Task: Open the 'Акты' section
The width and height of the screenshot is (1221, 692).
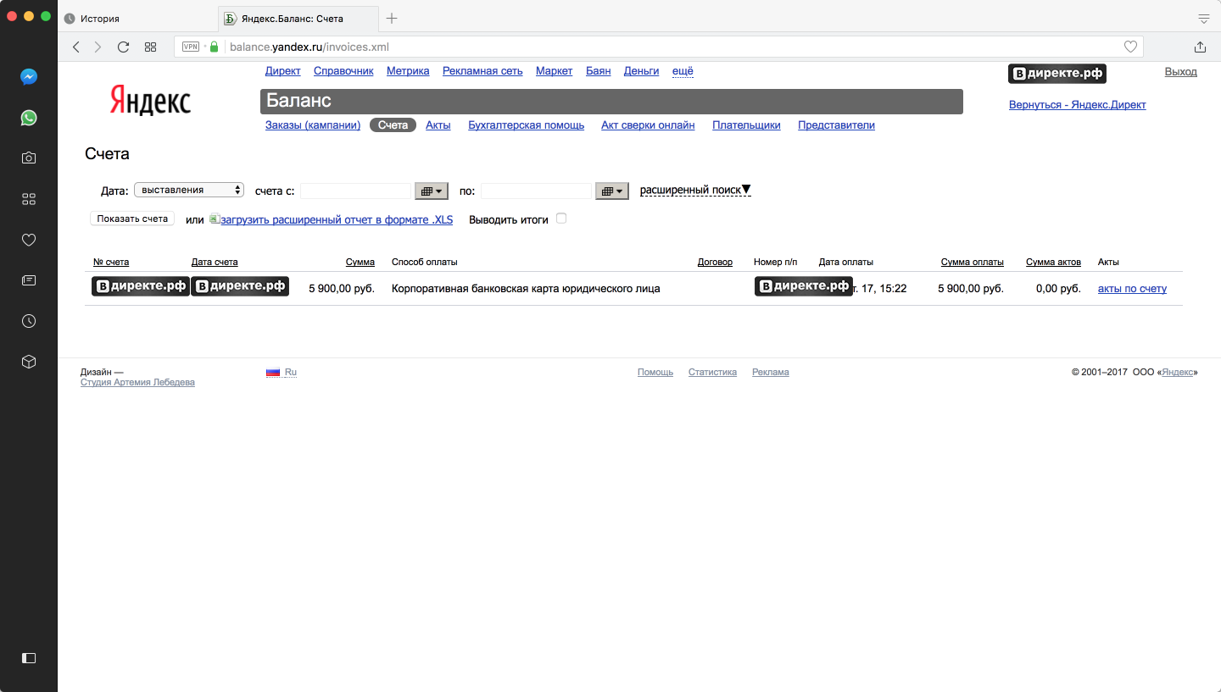Action: click(x=438, y=125)
